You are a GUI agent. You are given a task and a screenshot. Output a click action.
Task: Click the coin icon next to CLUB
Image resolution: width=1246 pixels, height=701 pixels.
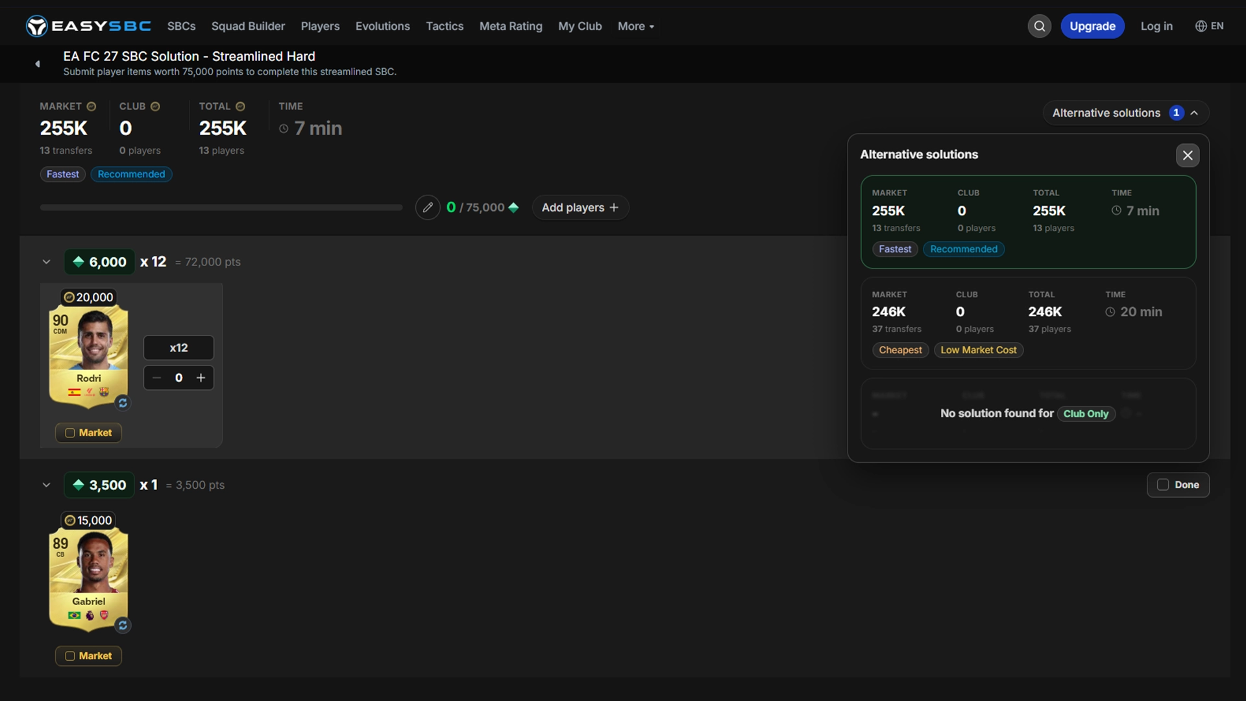[x=155, y=106]
